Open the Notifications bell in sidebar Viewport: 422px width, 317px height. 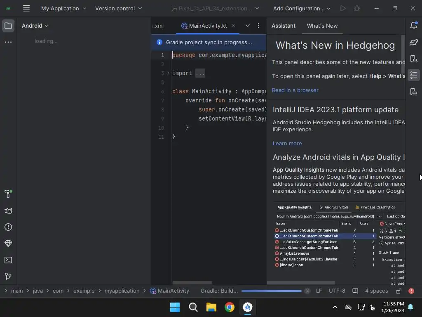pos(414,25)
